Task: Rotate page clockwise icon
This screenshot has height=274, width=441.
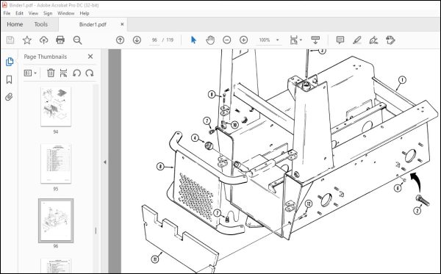Action: [x=90, y=73]
